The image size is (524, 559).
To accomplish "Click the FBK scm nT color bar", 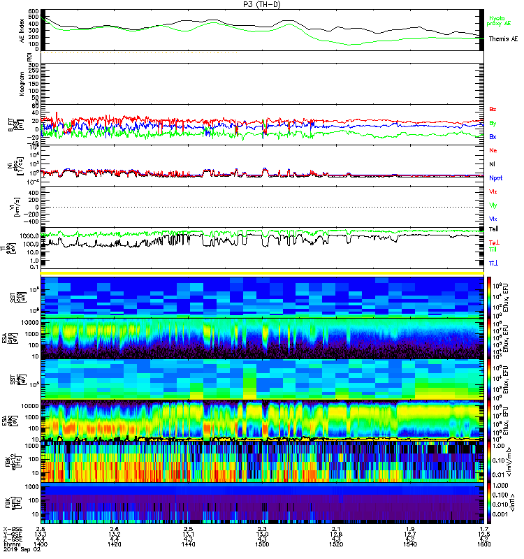I will point(488,503).
